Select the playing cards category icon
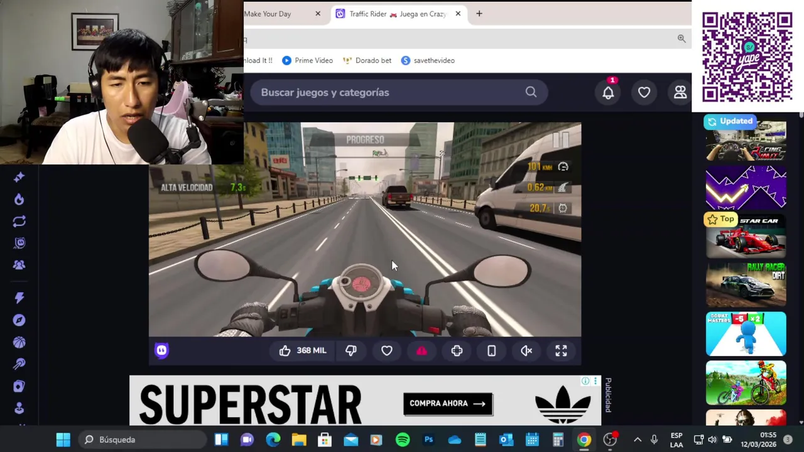804x452 pixels. (19, 386)
